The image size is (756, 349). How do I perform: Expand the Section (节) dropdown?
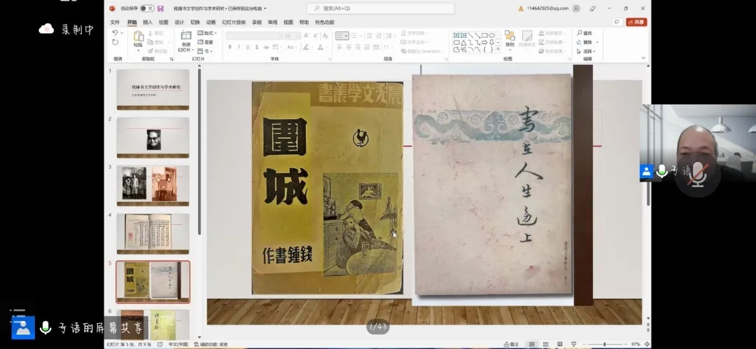[205, 51]
